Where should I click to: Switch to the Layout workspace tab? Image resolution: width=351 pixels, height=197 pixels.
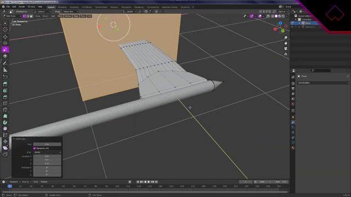(x=51, y=7)
